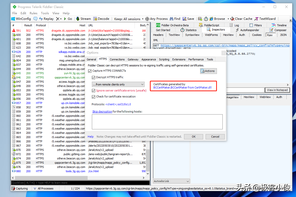Open the Keep: All sessions dropdown
Screen dimensions: 296x197
(129, 19)
